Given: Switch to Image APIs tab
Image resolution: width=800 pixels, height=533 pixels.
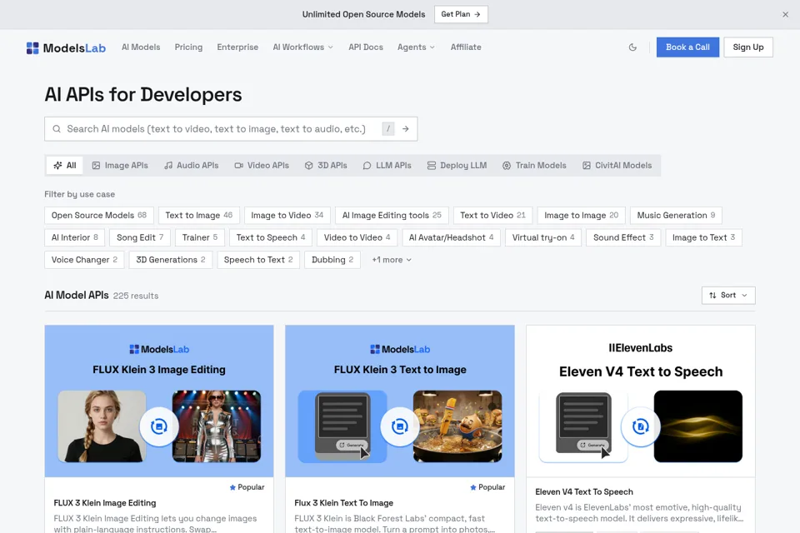Looking at the screenshot, I should [x=120, y=166].
